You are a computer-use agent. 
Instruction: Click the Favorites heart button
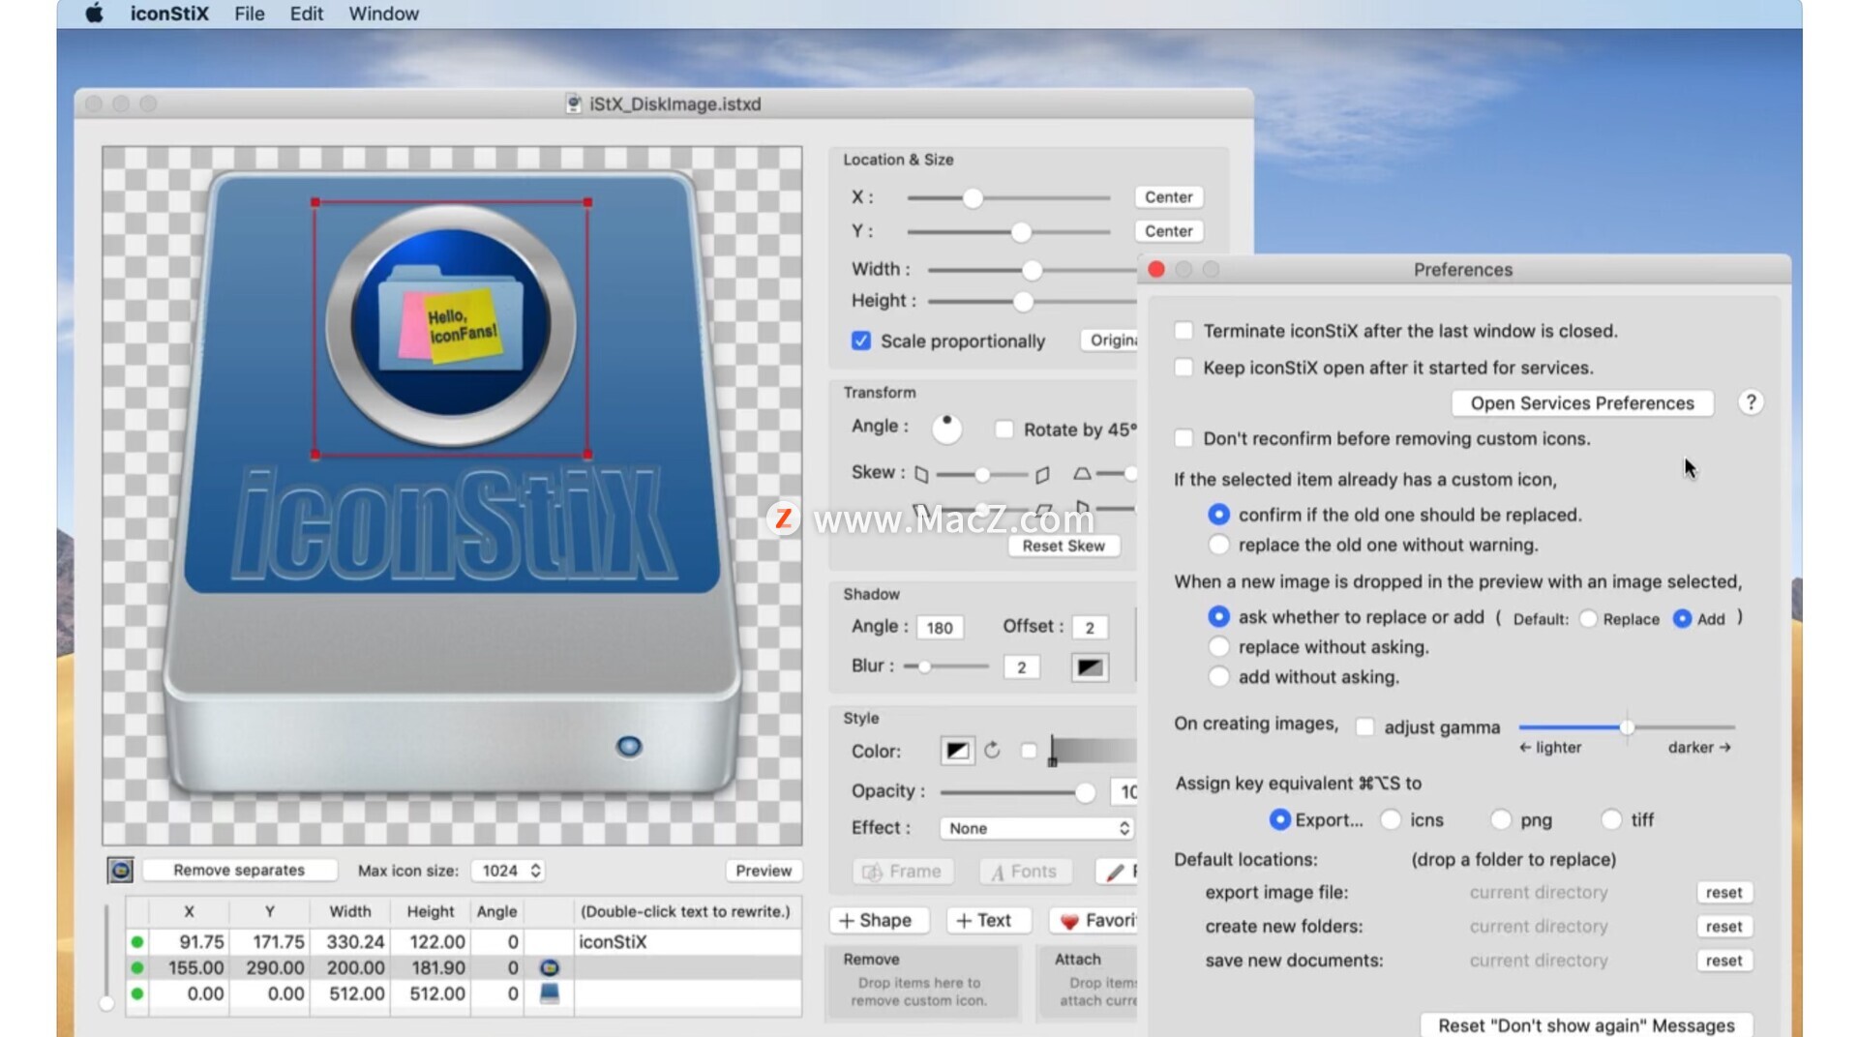pyautogui.click(x=1094, y=920)
